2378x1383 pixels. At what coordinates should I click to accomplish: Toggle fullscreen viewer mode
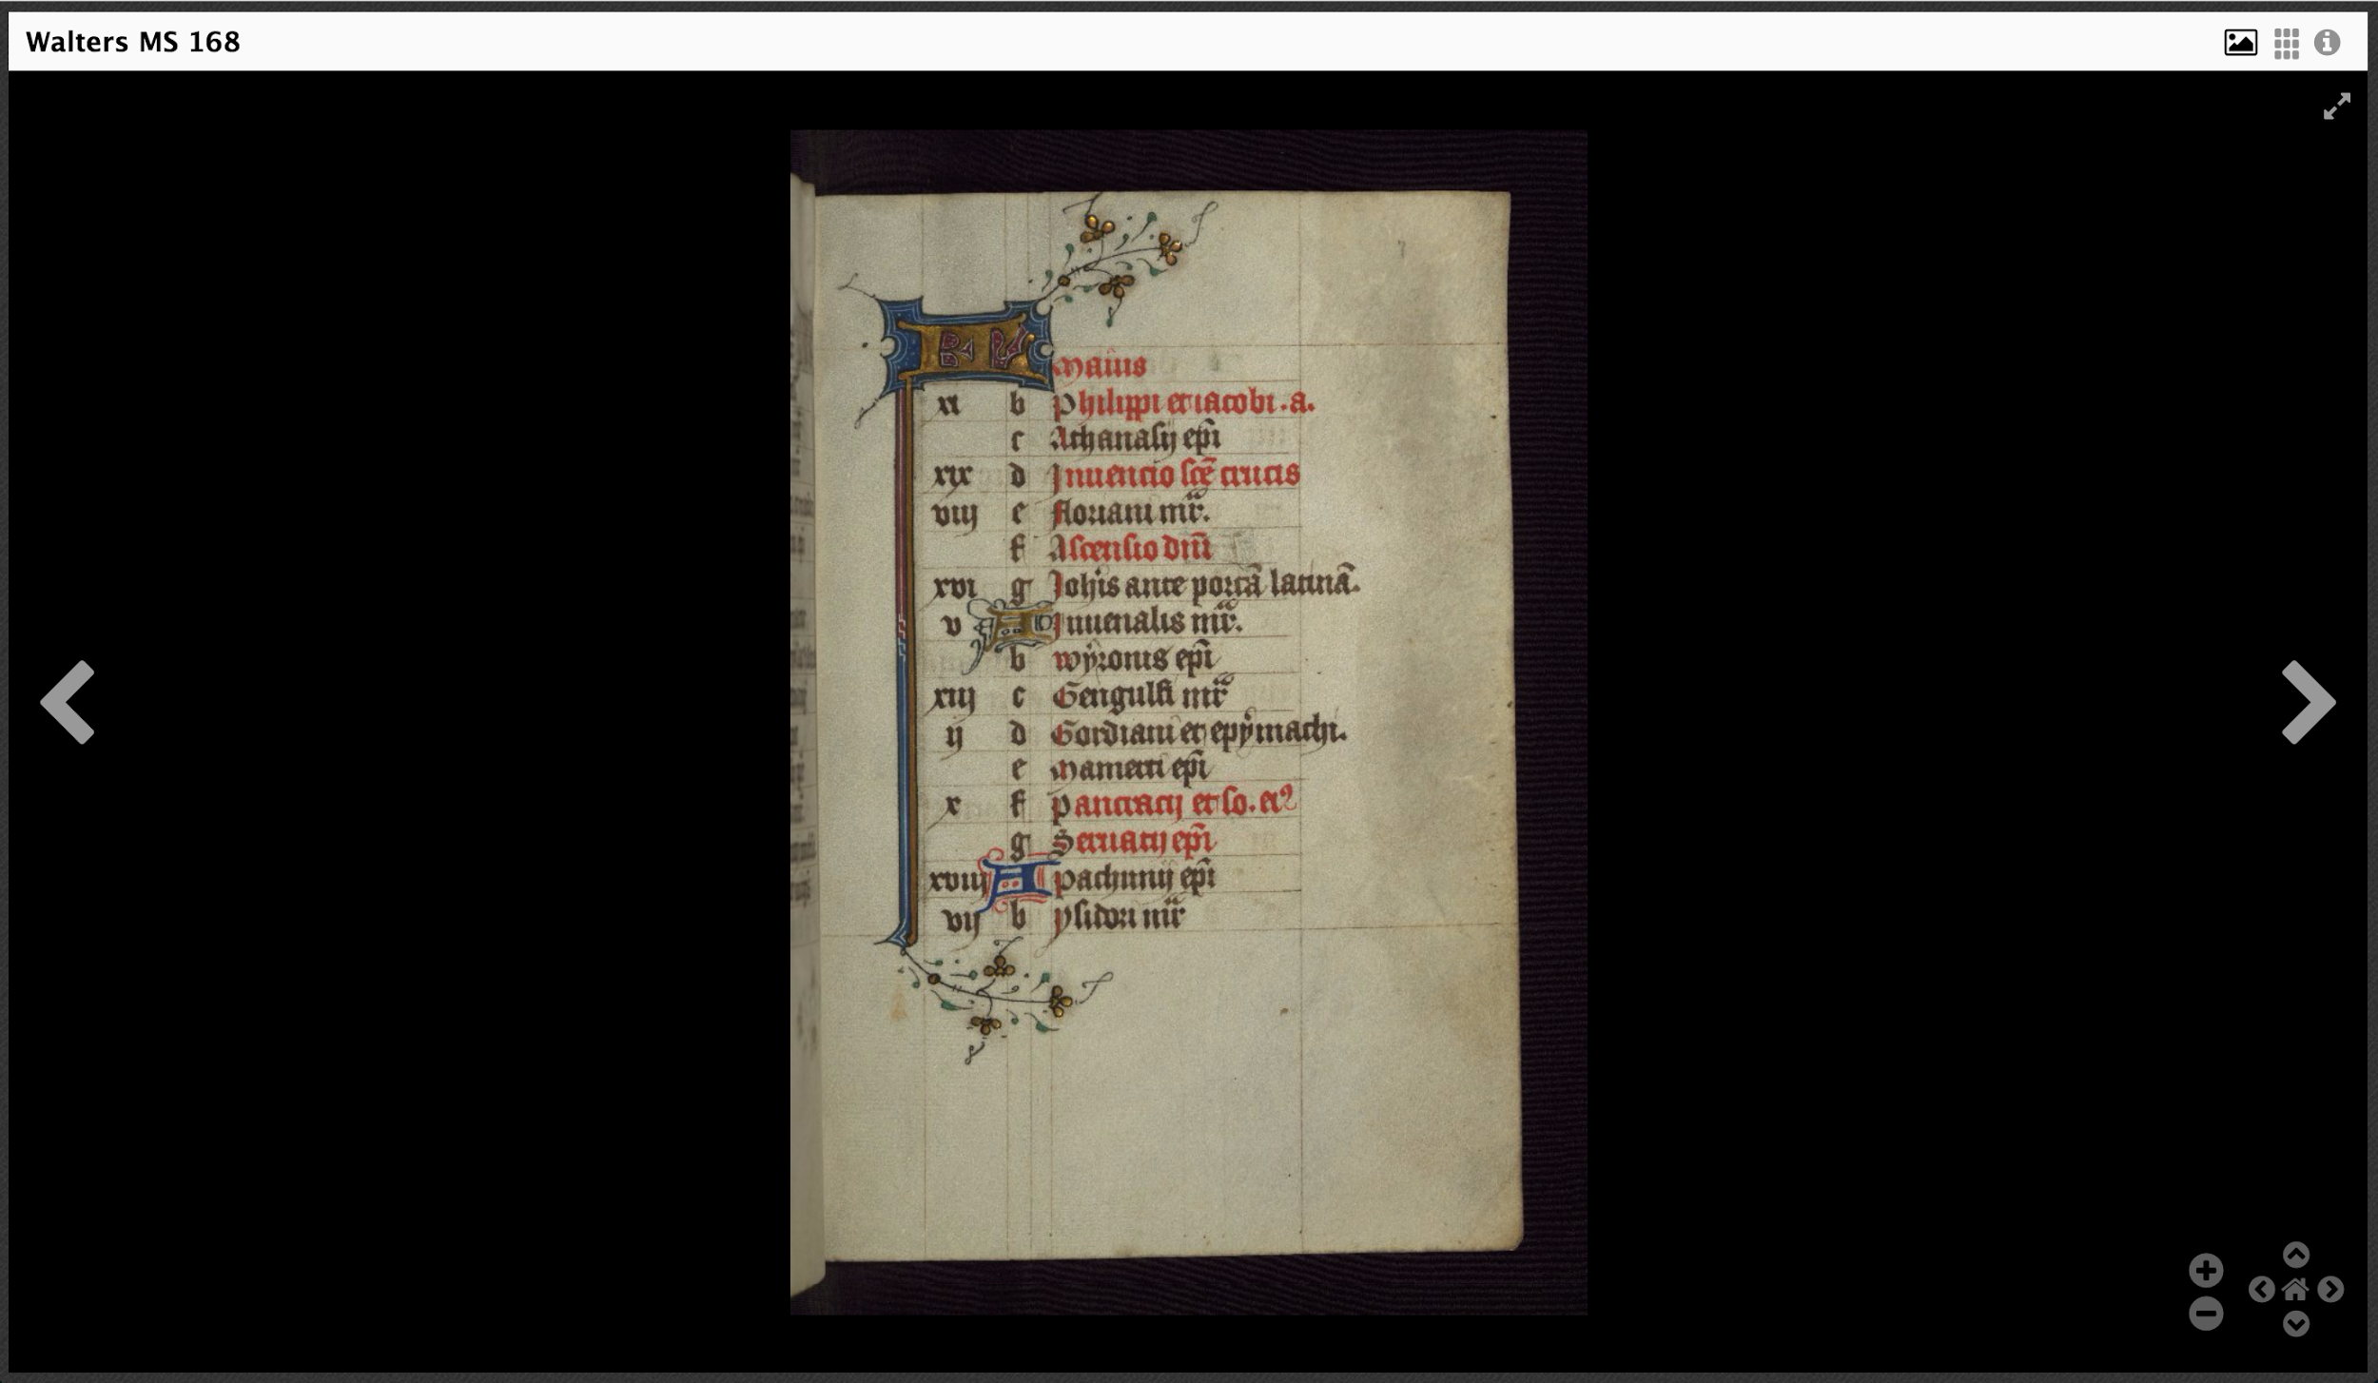(2336, 106)
